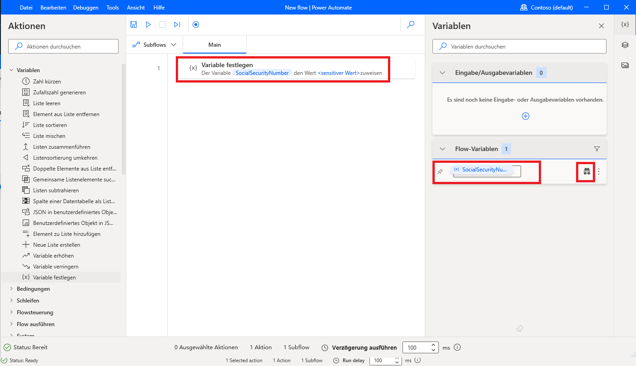Expand the Flow ausführen group
Viewport: 636px width, 366px height.
[x=11, y=324]
